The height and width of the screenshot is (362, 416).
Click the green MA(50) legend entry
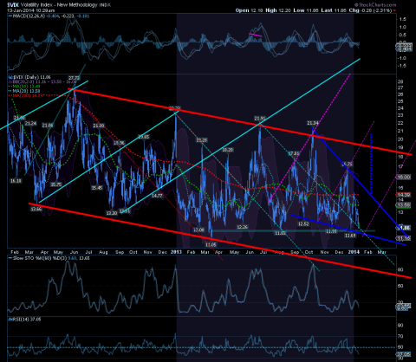point(25,87)
